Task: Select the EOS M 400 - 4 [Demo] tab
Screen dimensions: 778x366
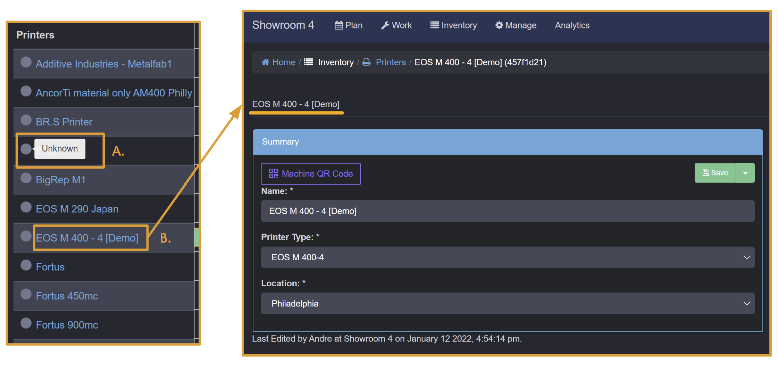Action: click(296, 104)
